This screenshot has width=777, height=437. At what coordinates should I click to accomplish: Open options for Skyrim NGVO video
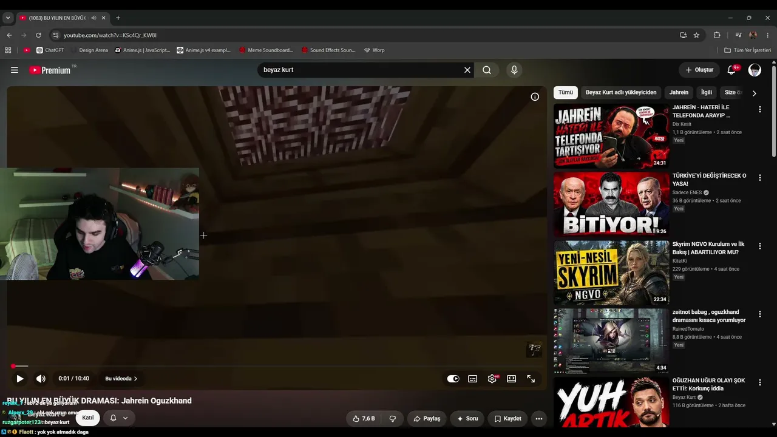759,246
